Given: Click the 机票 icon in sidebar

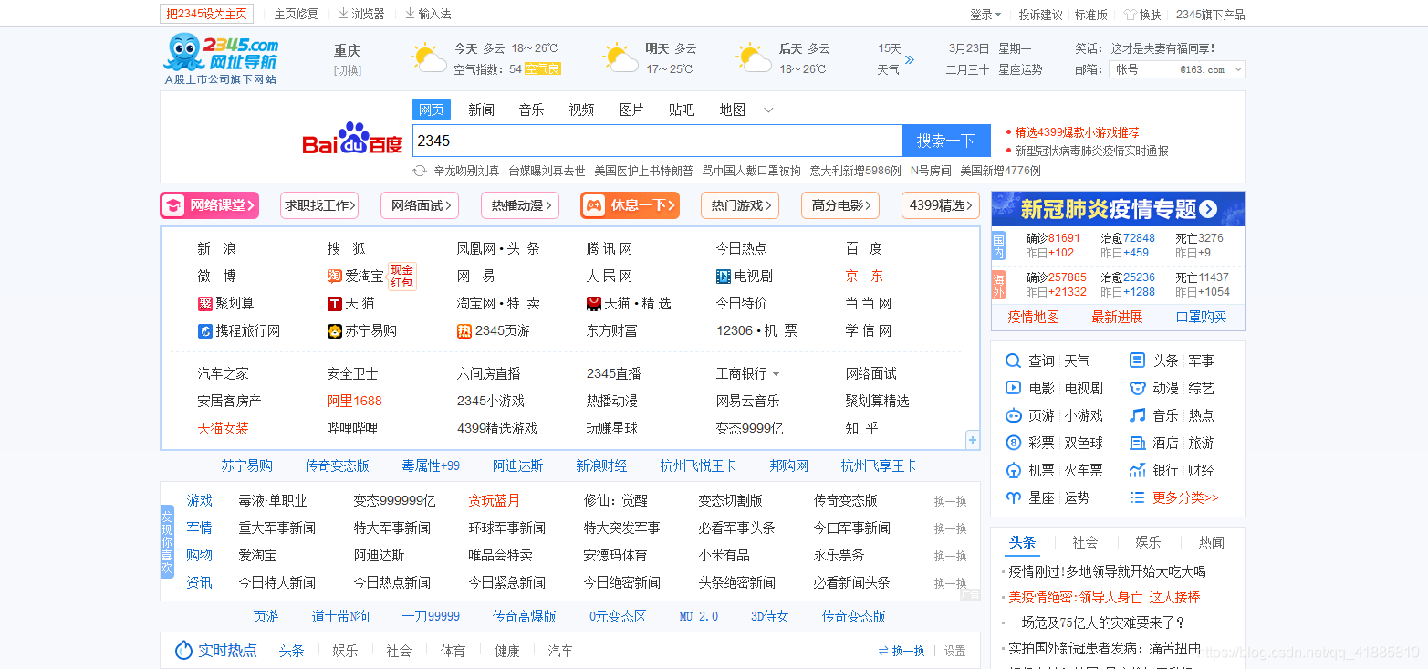Looking at the screenshot, I should (x=1013, y=470).
